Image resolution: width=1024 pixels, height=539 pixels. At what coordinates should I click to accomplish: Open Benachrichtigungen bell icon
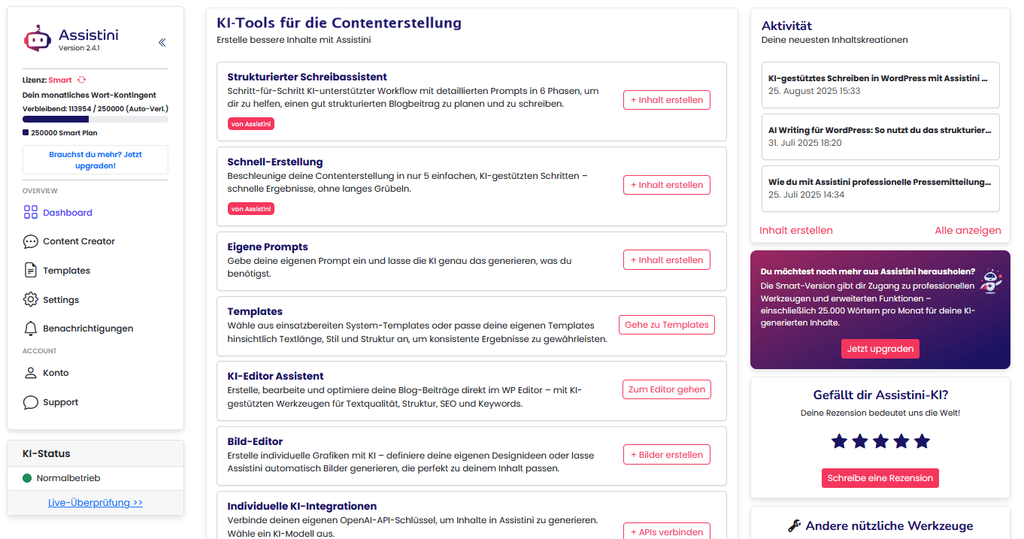30,329
